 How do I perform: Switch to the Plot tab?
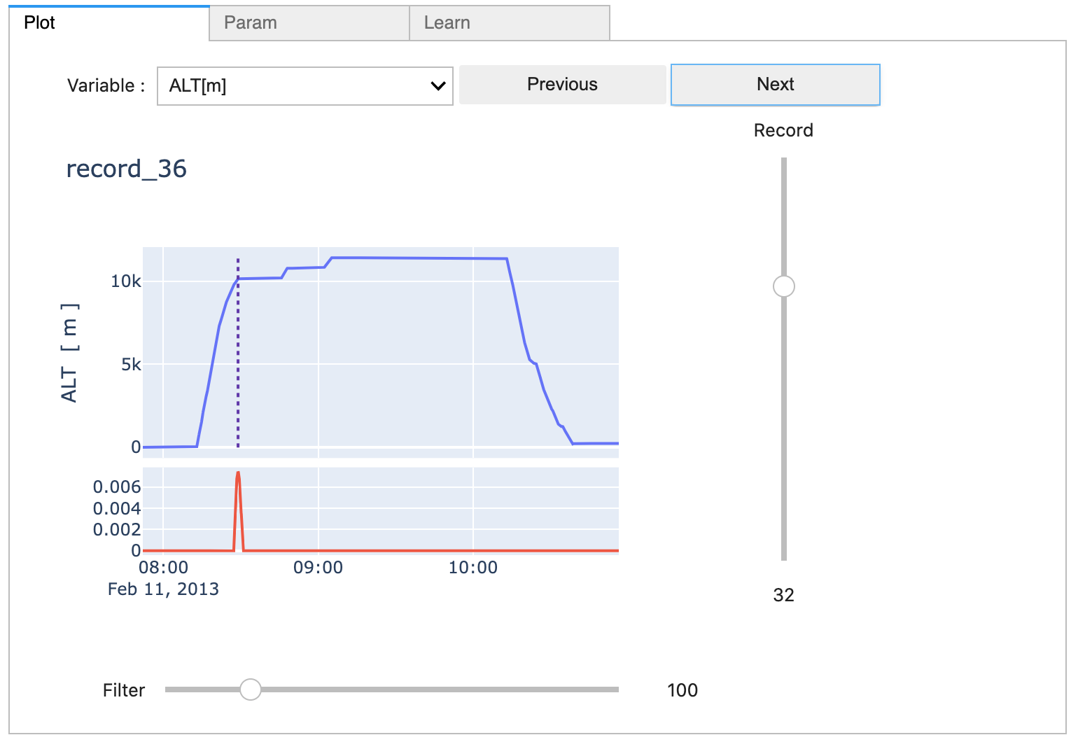[x=40, y=23]
